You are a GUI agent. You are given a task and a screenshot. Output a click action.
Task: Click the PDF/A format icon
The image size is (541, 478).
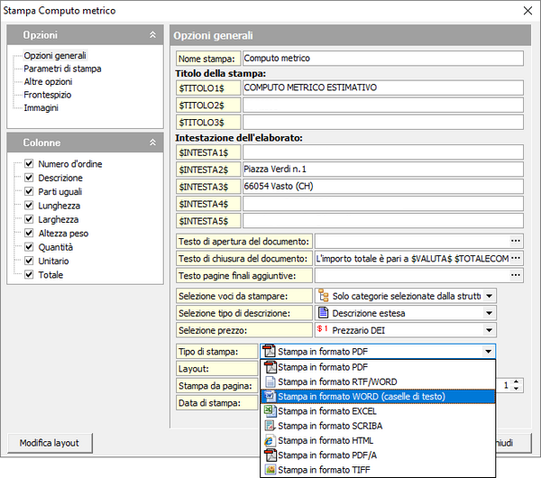pyautogui.click(x=269, y=455)
